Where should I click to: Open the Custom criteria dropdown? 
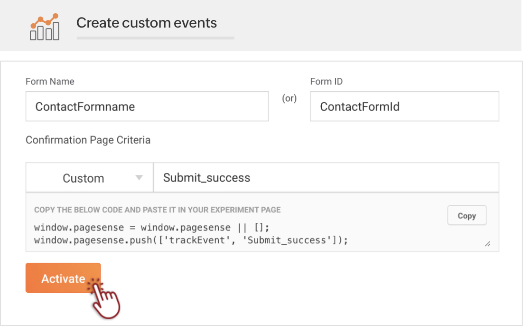click(x=89, y=178)
